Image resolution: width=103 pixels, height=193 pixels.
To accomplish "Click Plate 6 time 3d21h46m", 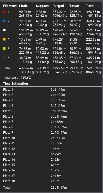I will tap(59, 117).
